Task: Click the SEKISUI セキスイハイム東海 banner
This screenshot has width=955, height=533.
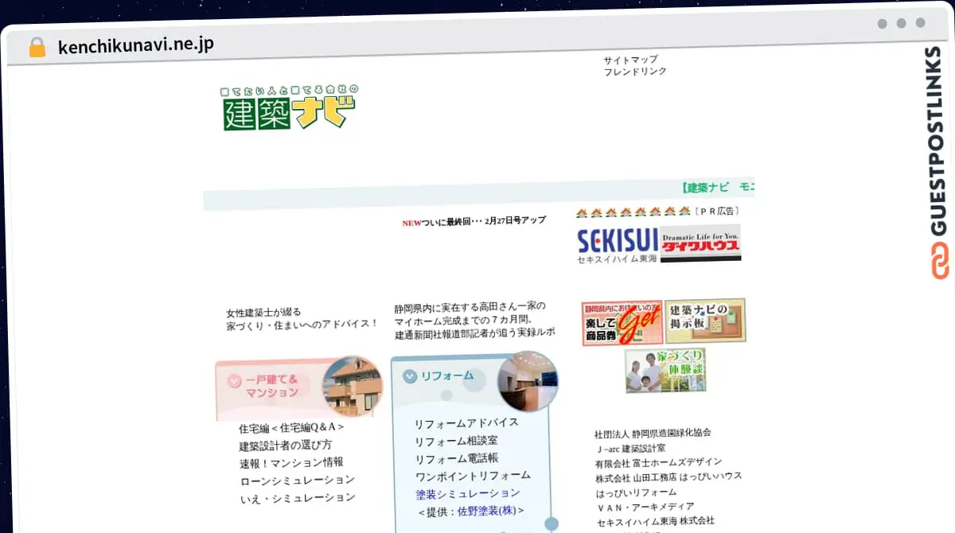Action: click(618, 245)
